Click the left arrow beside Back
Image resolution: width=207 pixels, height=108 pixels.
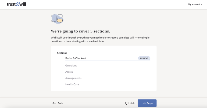pos(54,103)
